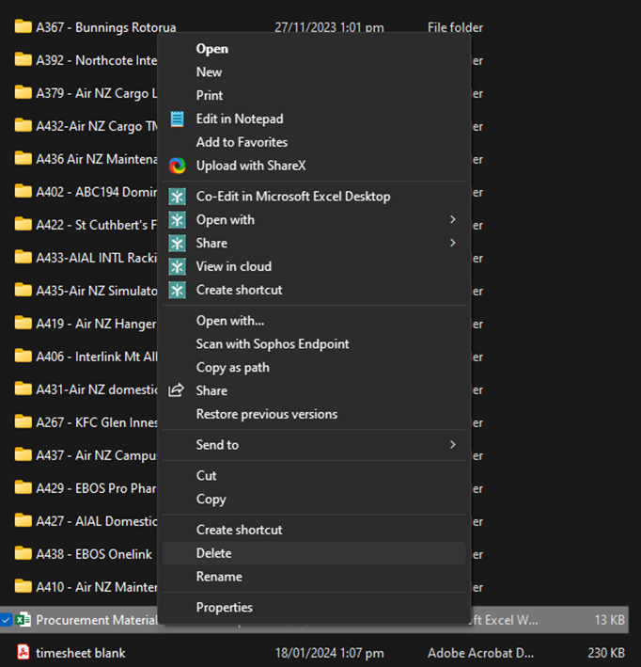
Task: Choose Copy as path
Action: coord(314,368)
